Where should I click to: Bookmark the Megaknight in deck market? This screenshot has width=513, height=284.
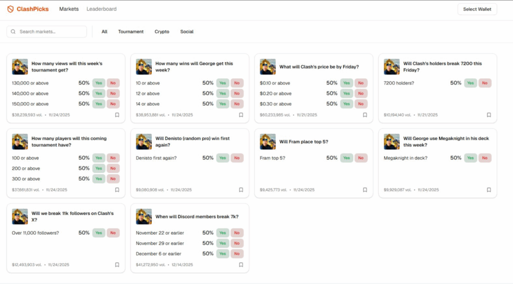(489, 190)
